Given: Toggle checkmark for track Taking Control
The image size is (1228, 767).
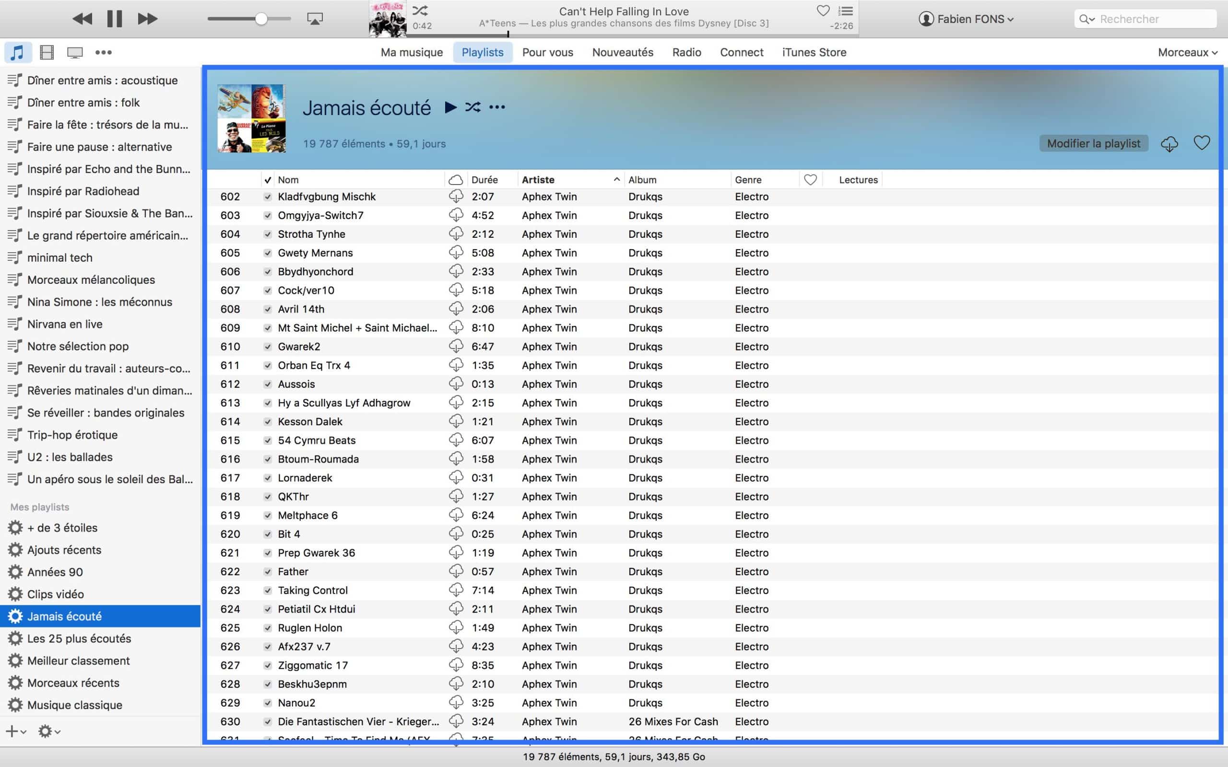Looking at the screenshot, I should coord(268,589).
